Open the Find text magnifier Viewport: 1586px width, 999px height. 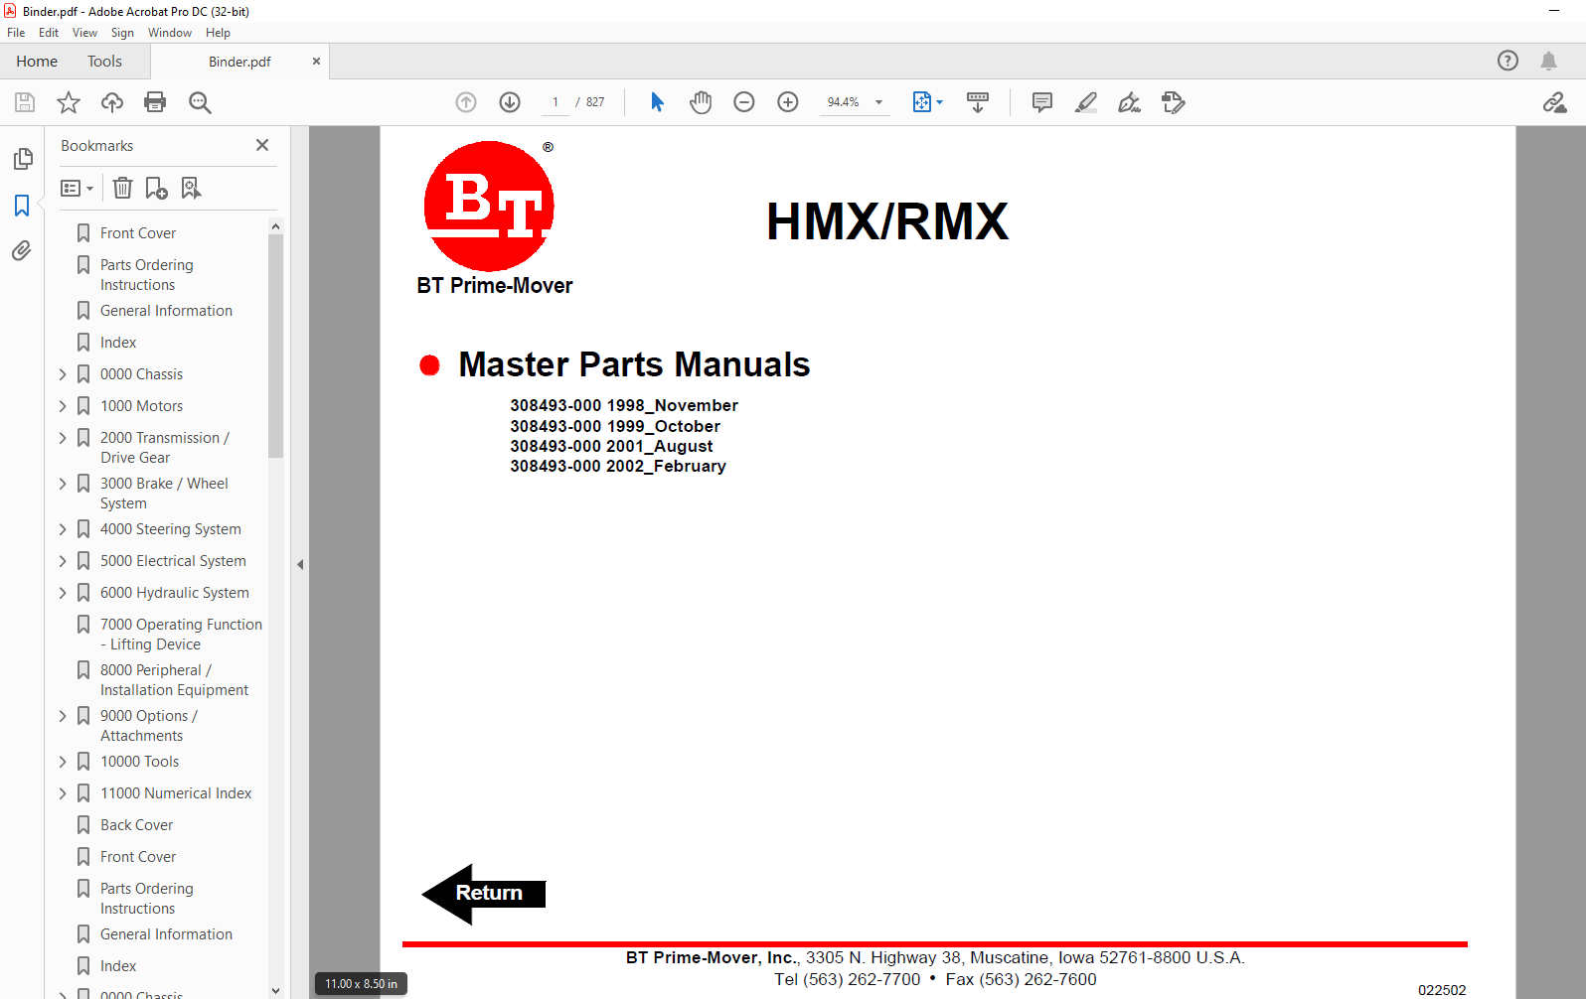point(200,102)
